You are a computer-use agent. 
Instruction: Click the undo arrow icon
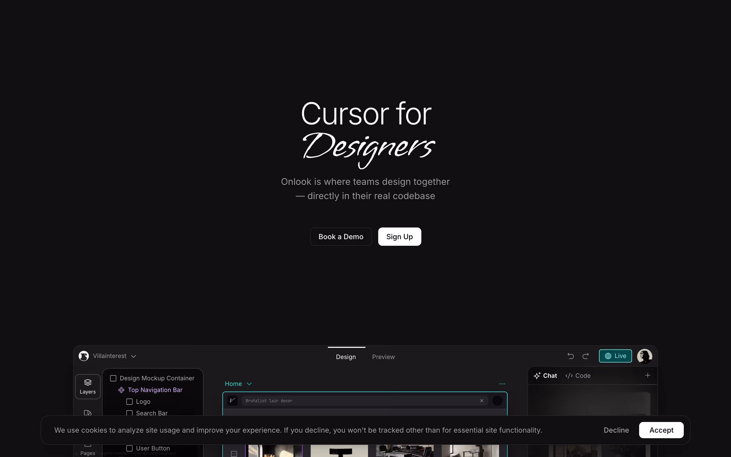click(x=571, y=356)
